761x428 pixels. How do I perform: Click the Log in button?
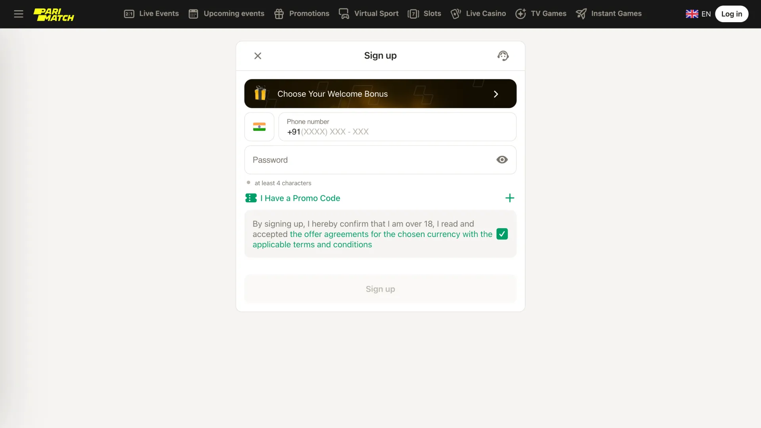732,13
